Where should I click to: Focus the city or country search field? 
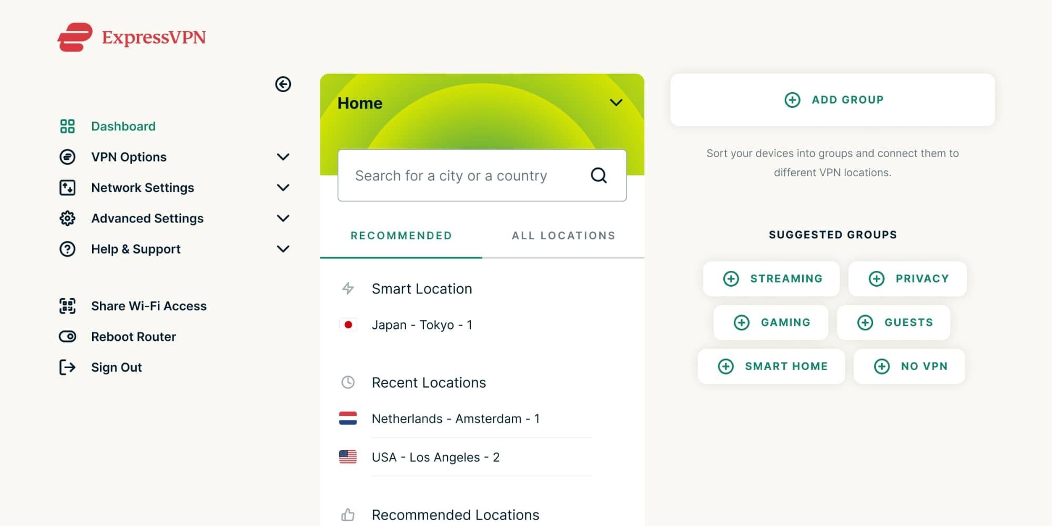pyautogui.click(x=463, y=176)
